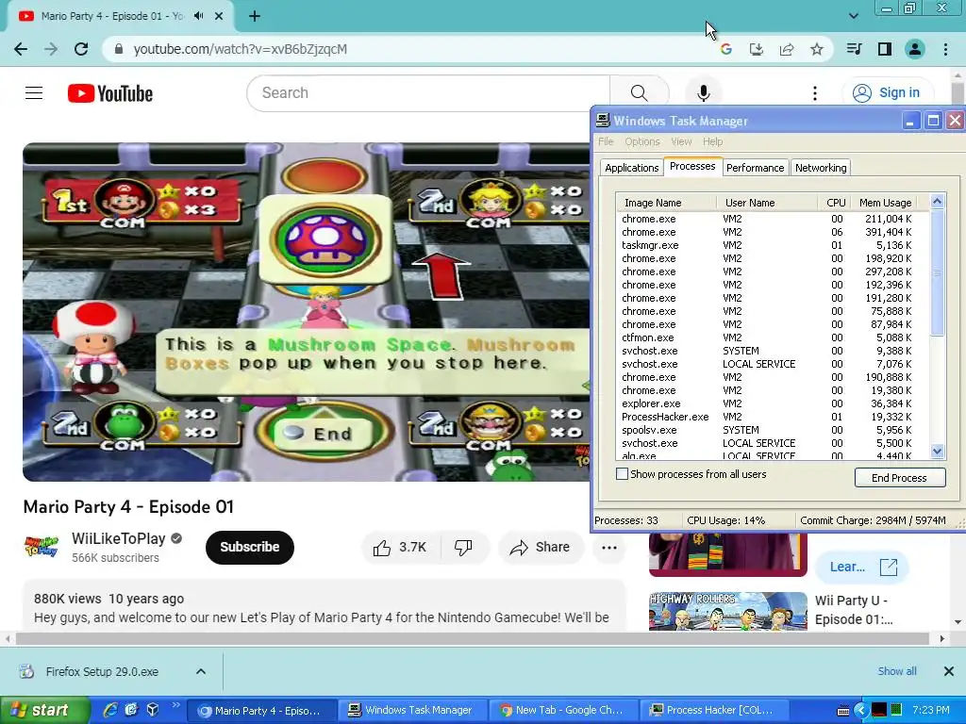The image size is (966, 724).
Task: Open a new tab with the plus button
Action: tap(255, 17)
